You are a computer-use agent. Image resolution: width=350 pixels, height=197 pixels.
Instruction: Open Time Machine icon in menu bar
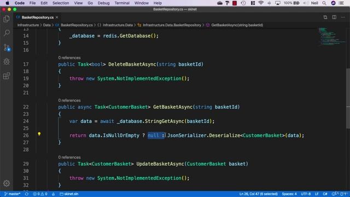[243, 3]
